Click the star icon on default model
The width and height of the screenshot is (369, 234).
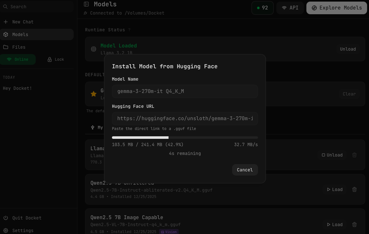pos(94,94)
